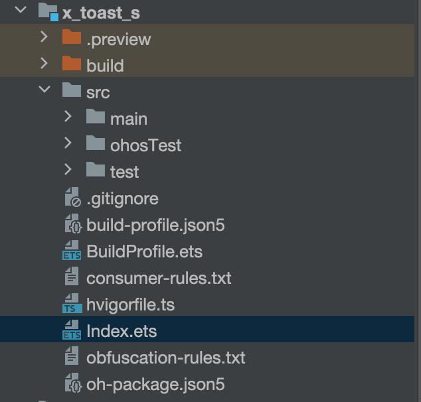421x402 pixels.
Task: Collapse the x_toast_s module tree
Action: (x=21, y=10)
